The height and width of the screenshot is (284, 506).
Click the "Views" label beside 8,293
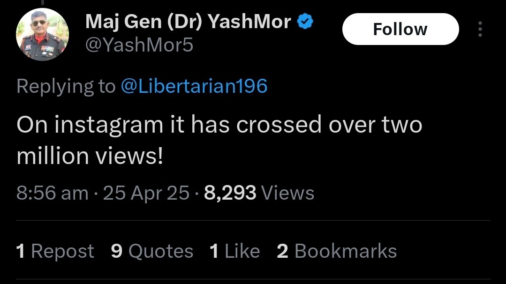287,193
